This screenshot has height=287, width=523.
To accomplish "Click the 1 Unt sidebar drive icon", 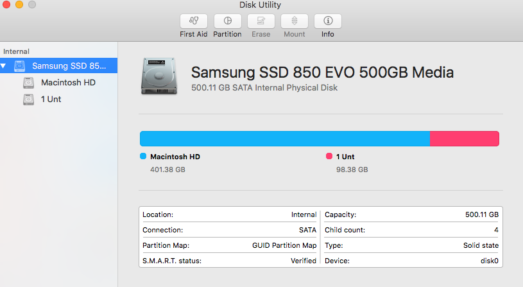I will pos(28,99).
